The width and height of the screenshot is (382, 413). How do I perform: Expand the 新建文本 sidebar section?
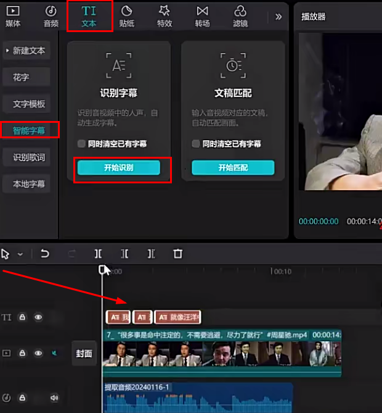(x=26, y=50)
